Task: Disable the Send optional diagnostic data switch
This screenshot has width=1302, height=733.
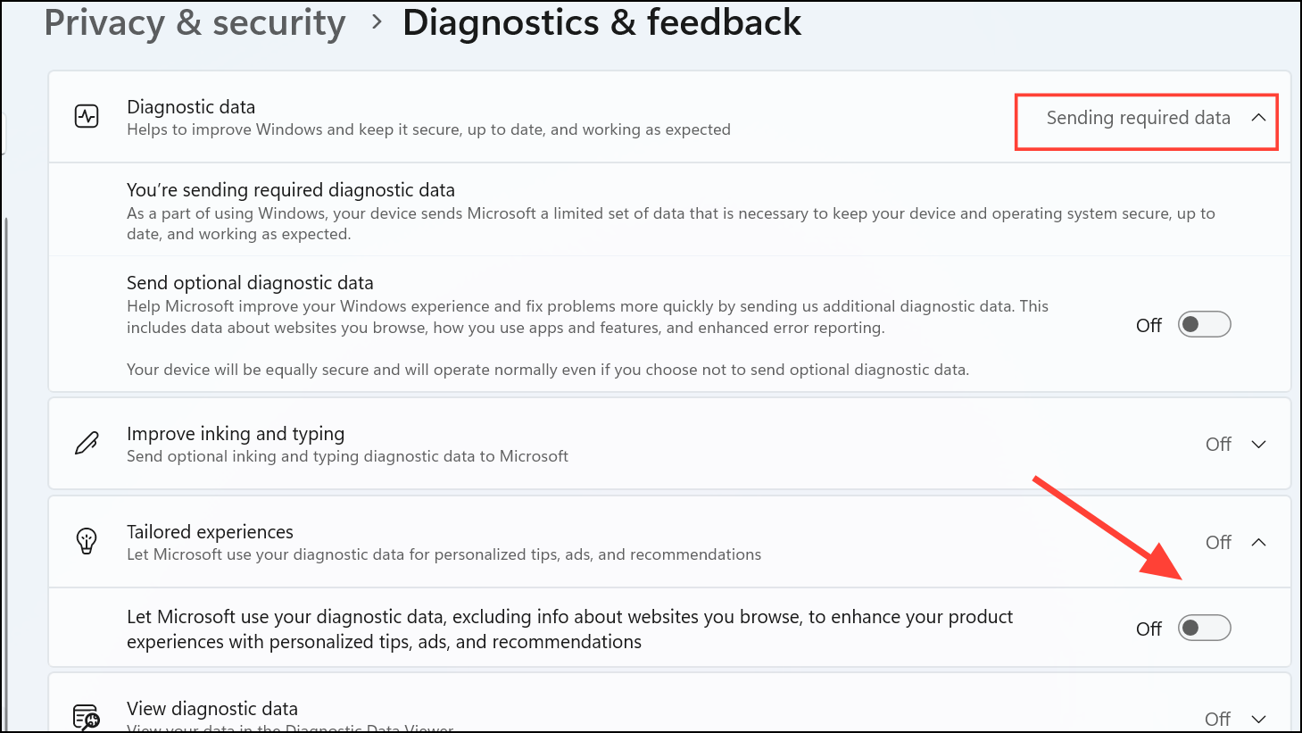Action: click(1204, 324)
